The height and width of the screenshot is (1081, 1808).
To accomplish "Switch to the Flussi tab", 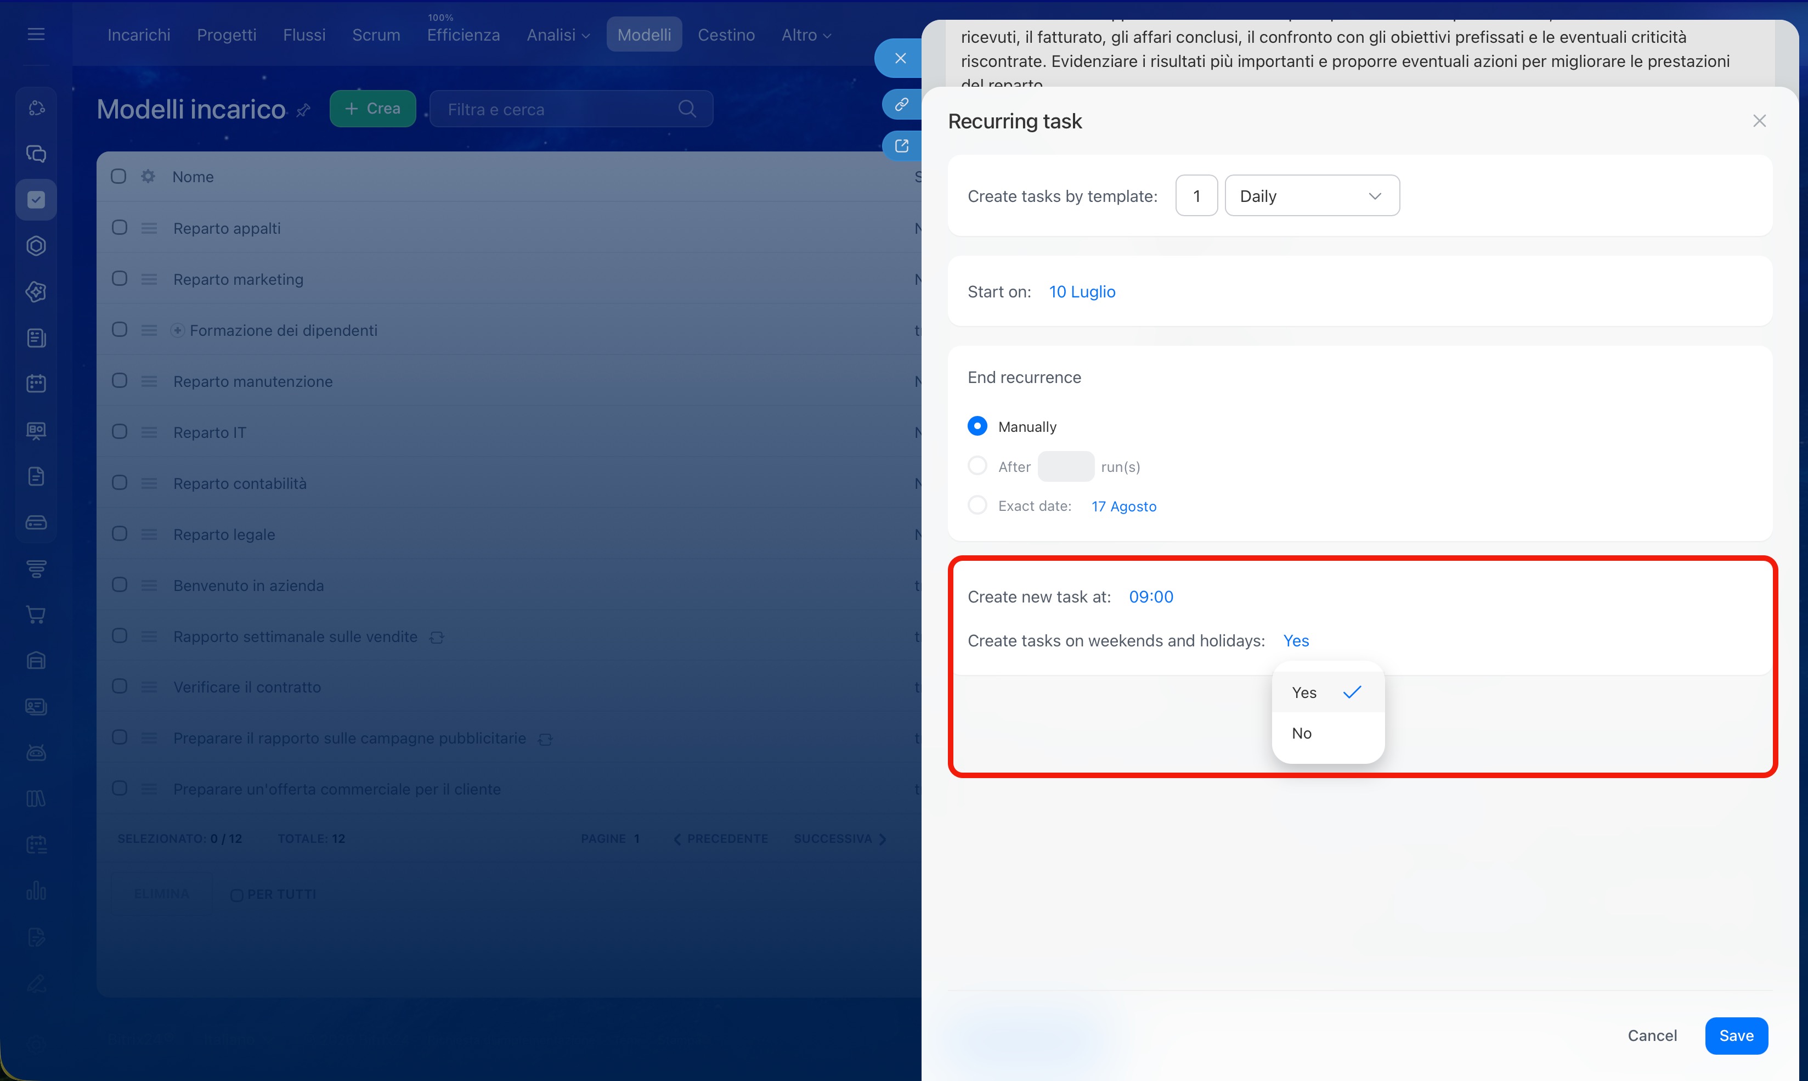I will (304, 35).
